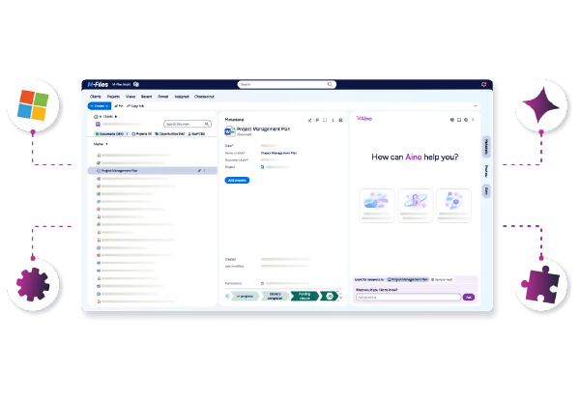The width and height of the screenshot is (580, 401).
Task: Select the Staff tab
Action: point(196,133)
